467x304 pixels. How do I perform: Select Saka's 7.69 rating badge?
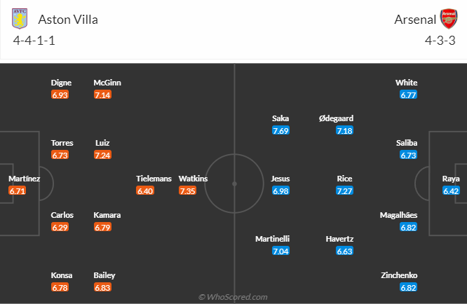pyautogui.click(x=280, y=130)
